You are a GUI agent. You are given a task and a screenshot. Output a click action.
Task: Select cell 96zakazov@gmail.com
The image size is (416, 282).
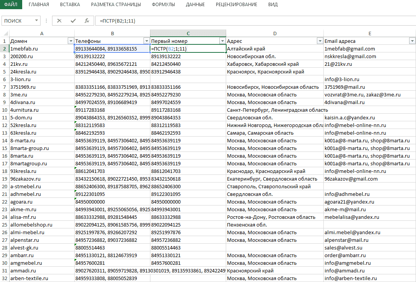pos(370,179)
